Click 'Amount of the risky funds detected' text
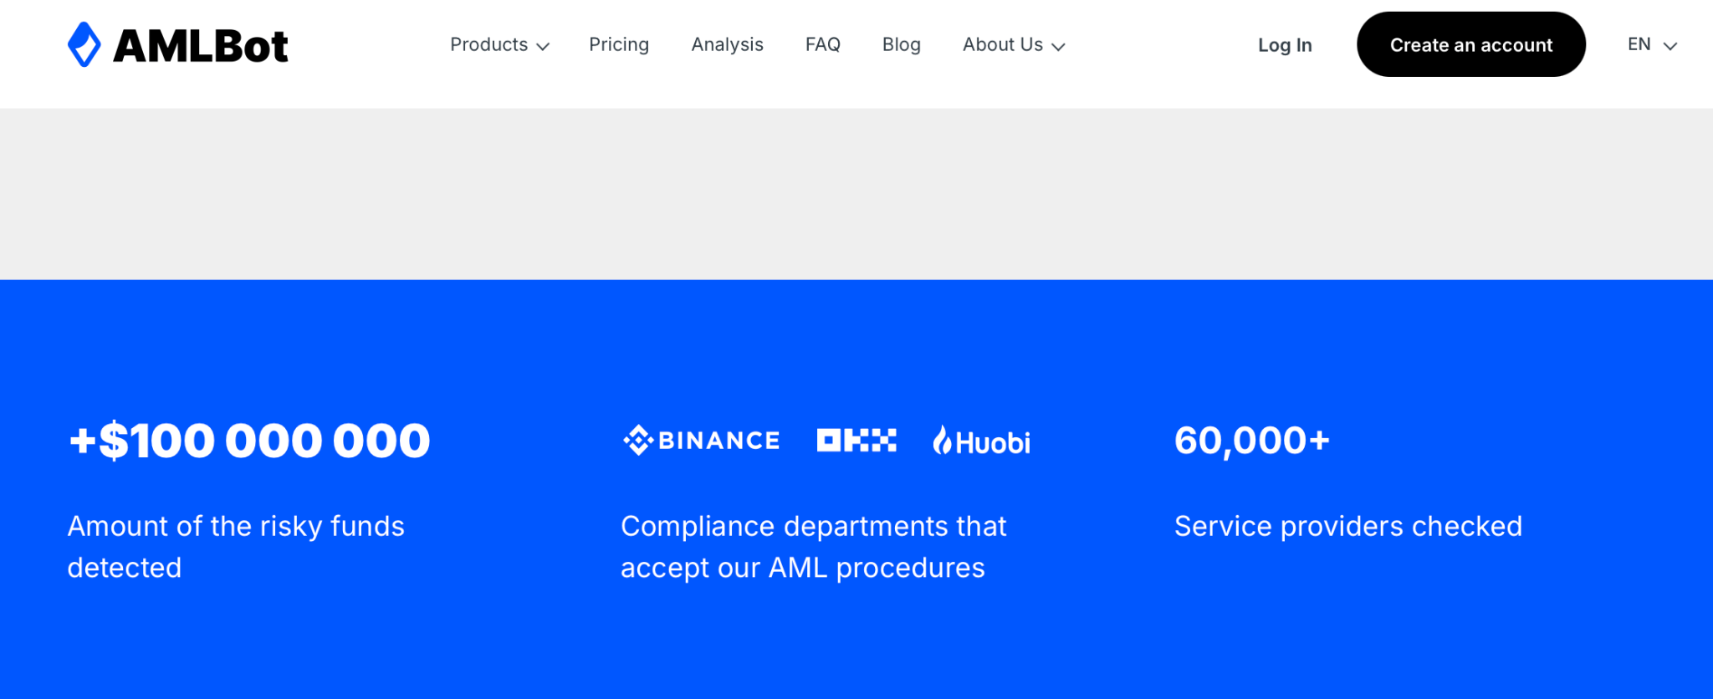Image resolution: width=1713 pixels, height=699 pixels. click(x=236, y=547)
